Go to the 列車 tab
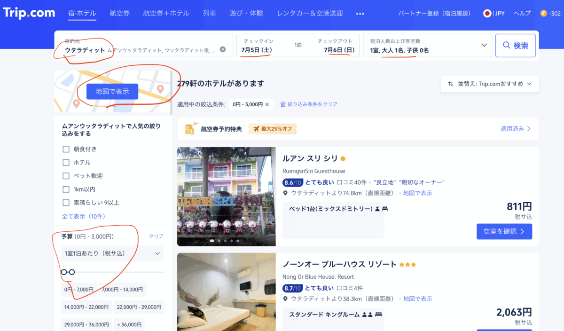Image resolution: width=564 pixels, height=331 pixels. point(210,14)
